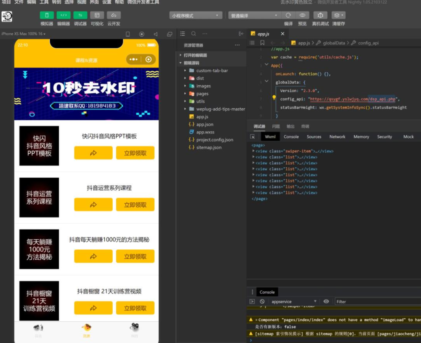Image resolution: width=421 pixels, height=343 pixels.
Task: Click the console Filter input field
Action: 376,302
